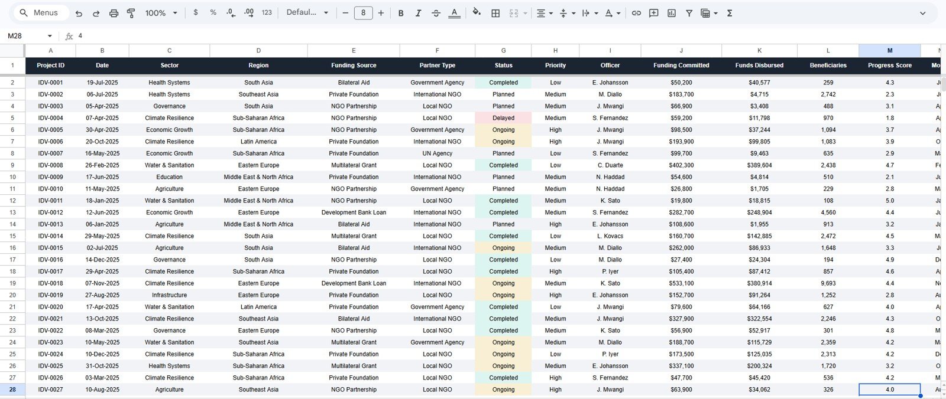Click the font size field showing 8

[x=363, y=12]
